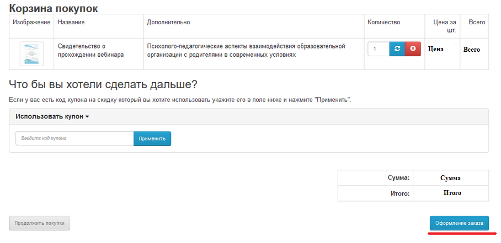The width and height of the screenshot is (501, 243).
Task: Focus the "Введите код купона" field
Action: coord(74,138)
